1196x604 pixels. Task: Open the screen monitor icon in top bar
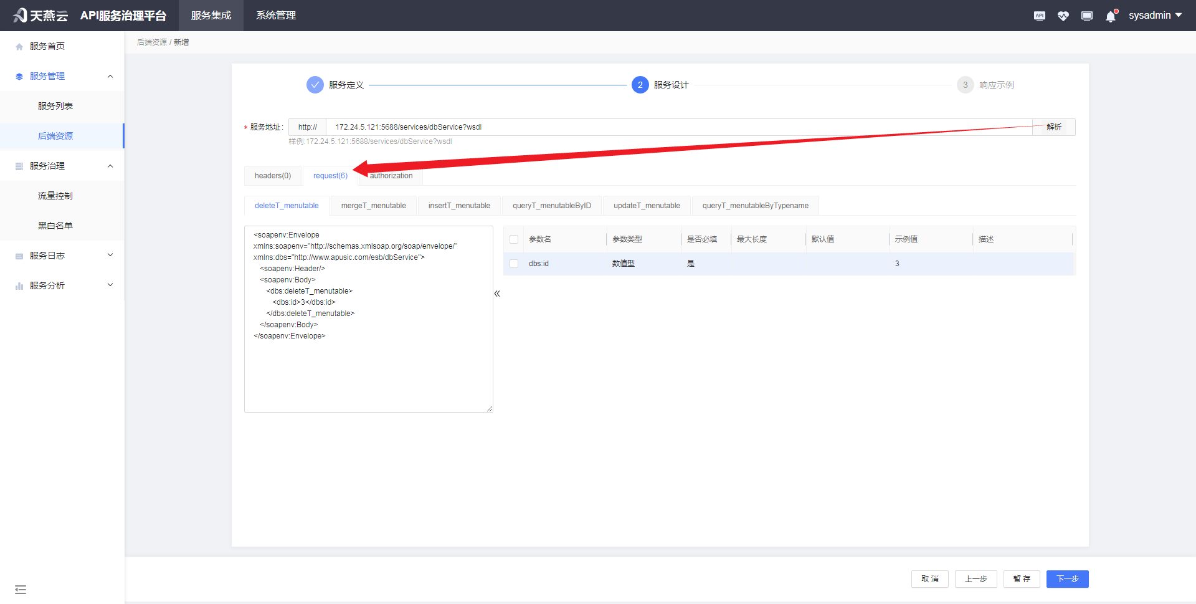tap(1086, 16)
